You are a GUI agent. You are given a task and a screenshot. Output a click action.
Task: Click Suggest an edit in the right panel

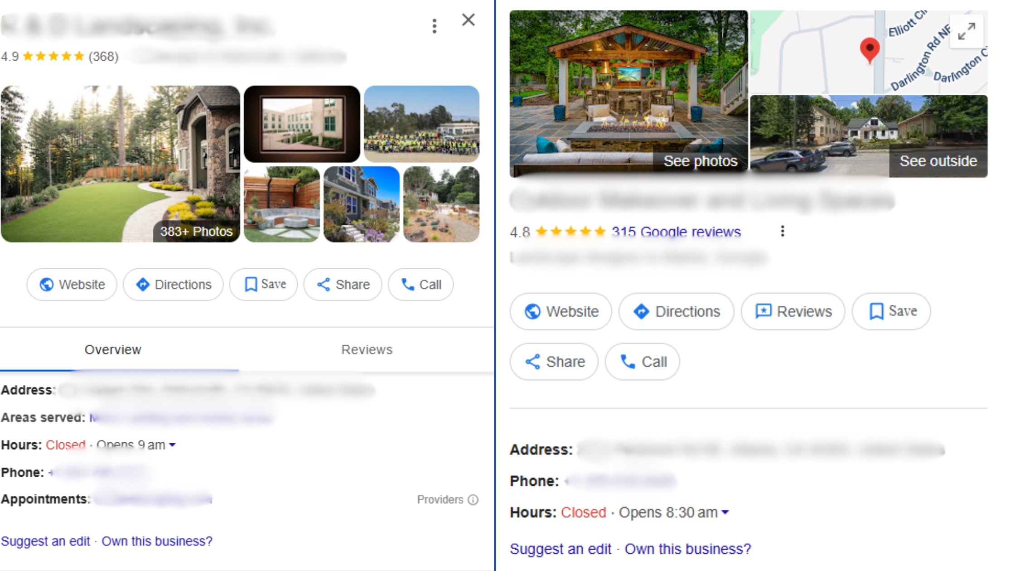pyautogui.click(x=561, y=549)
